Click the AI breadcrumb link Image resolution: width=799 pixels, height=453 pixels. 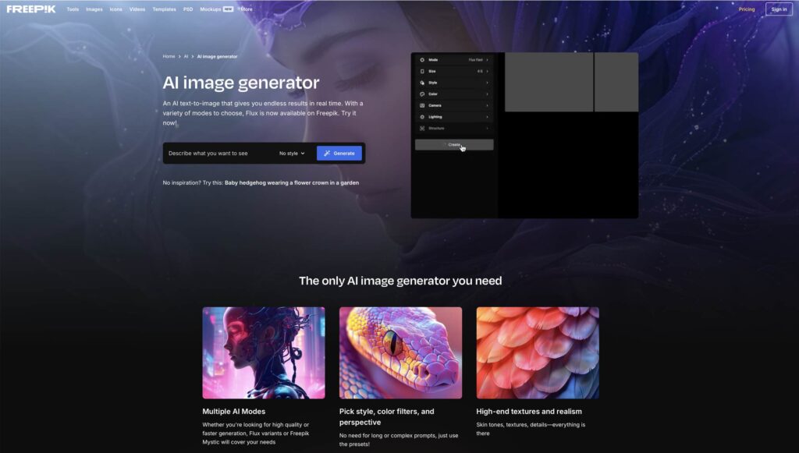[x=186, y=56]
